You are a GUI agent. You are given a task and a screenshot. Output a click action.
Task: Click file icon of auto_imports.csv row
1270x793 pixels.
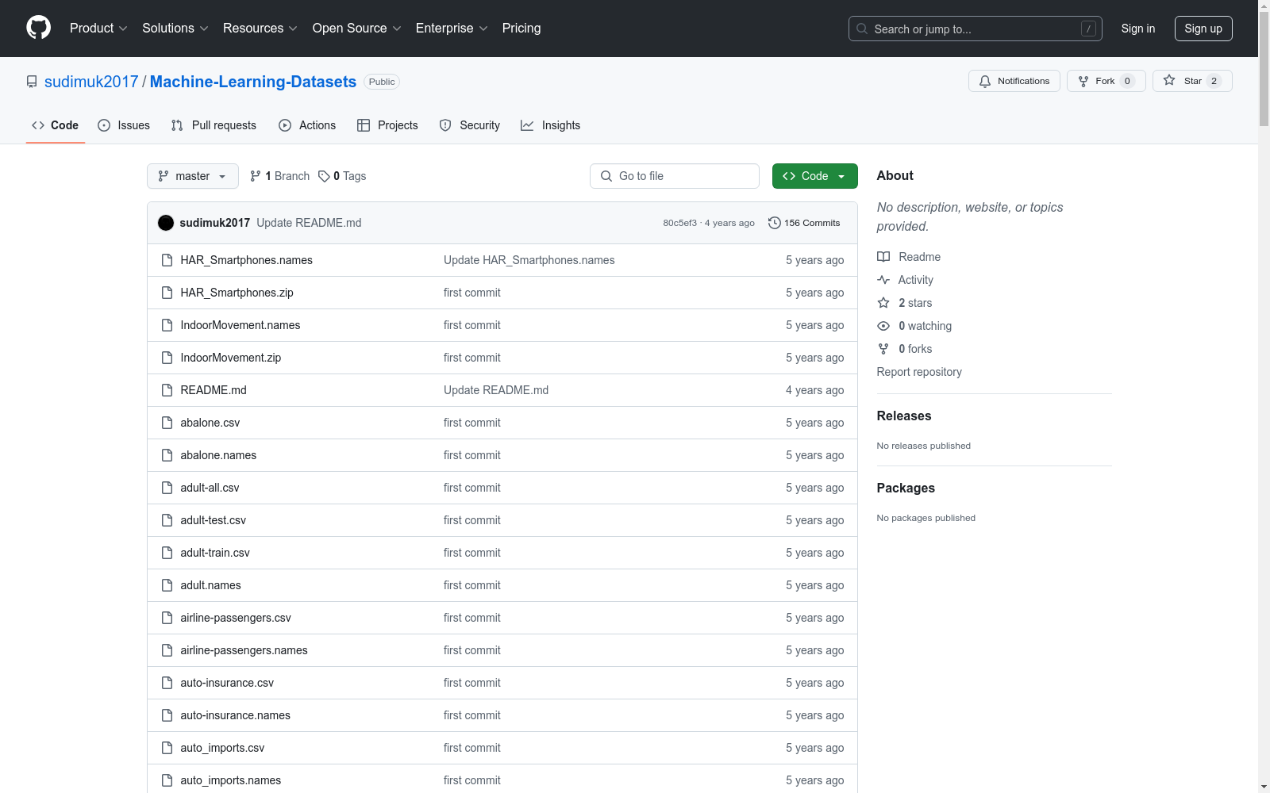point(167,748)
